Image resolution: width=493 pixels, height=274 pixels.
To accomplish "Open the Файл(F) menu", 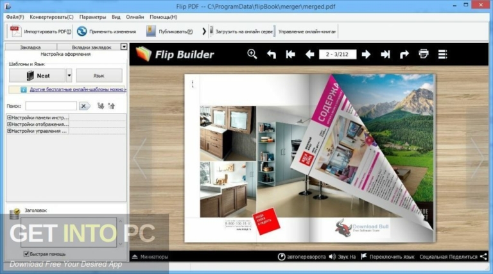I will tap(15, 17).
